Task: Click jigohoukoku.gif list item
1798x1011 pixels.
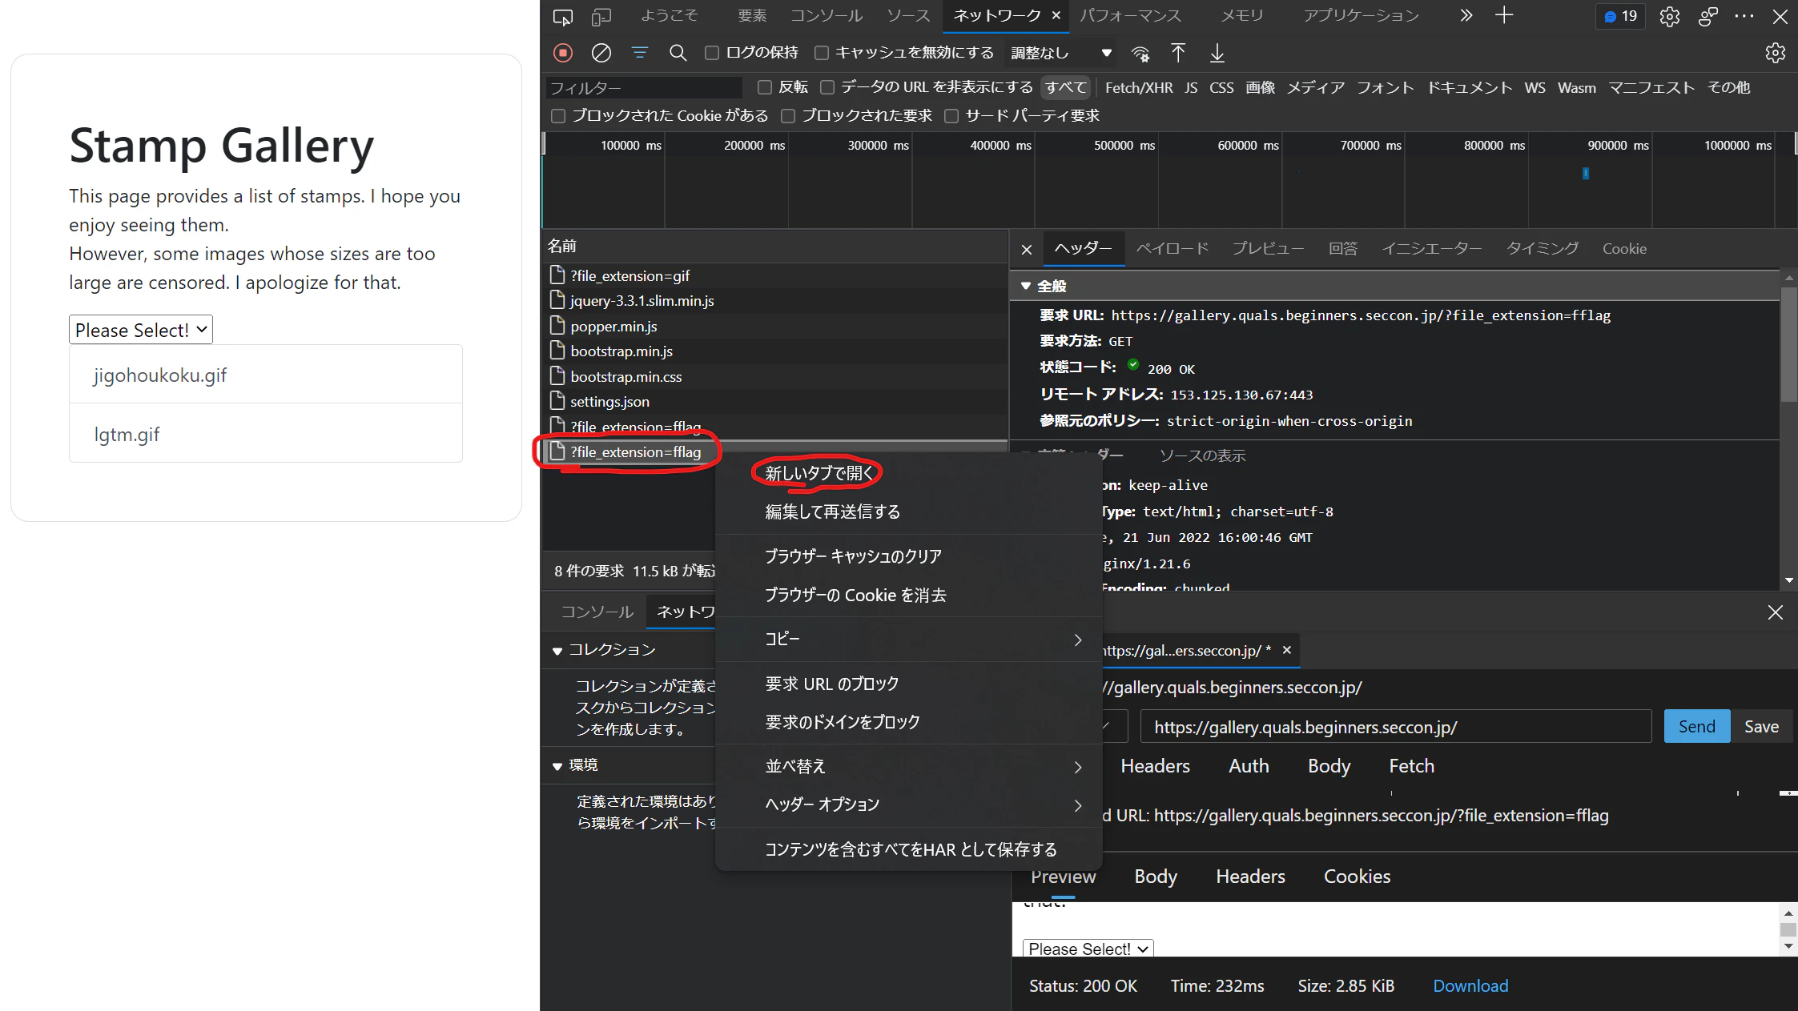Action: point(266,375)
